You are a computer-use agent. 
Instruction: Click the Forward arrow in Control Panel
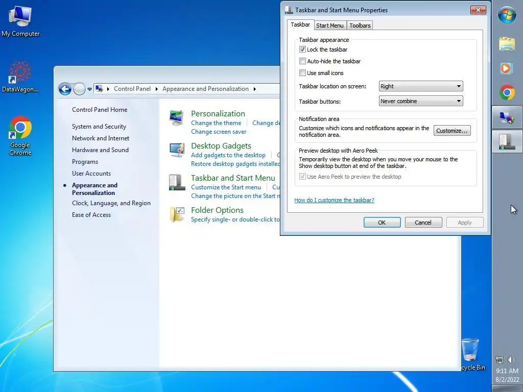tap(79, 89)
